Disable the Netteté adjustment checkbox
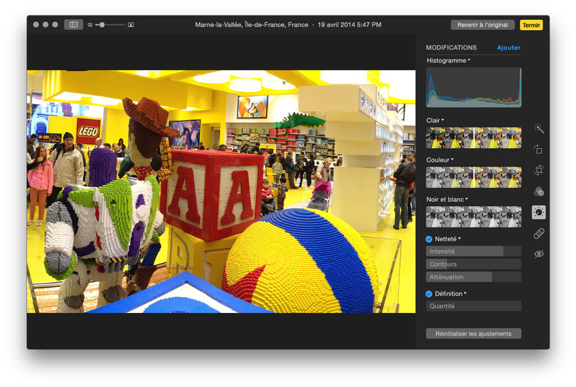This screenshot has width=576, height=387. click(x=429, y=239)
